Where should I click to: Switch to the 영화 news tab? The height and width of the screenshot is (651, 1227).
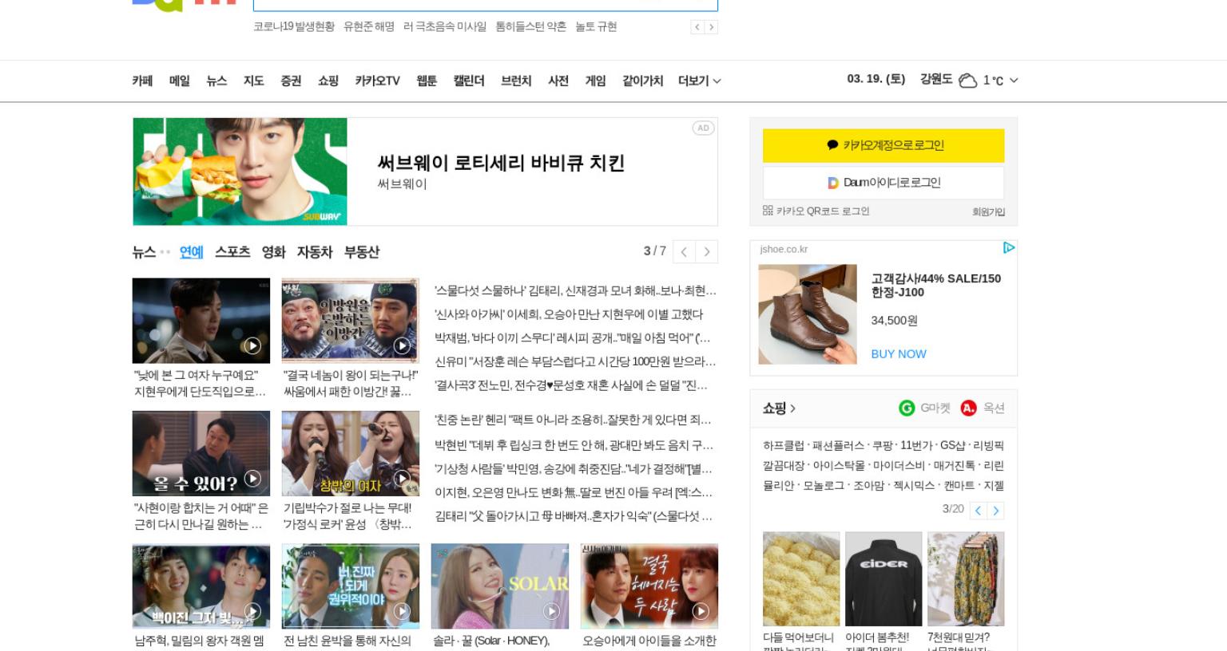pos(273,252)
